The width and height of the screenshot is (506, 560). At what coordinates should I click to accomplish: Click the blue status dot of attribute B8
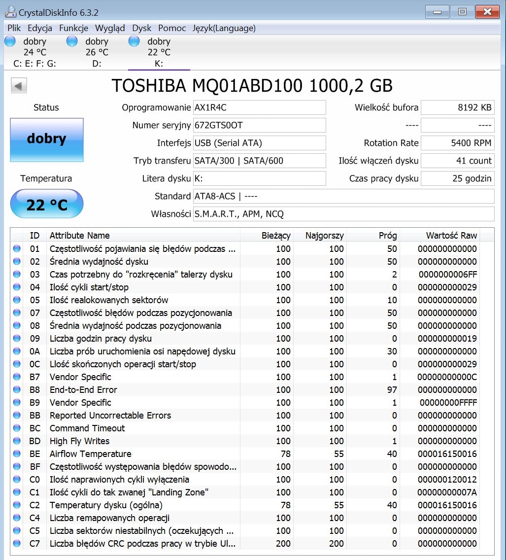click(17, 389)
